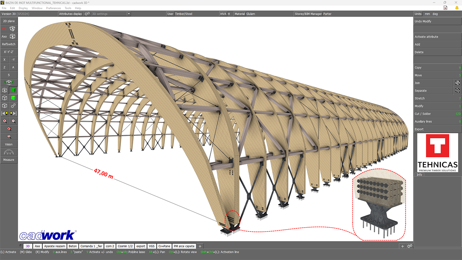Expand the 3D settings dropdown
Screen dimensions: 462x260
(129, 14)
